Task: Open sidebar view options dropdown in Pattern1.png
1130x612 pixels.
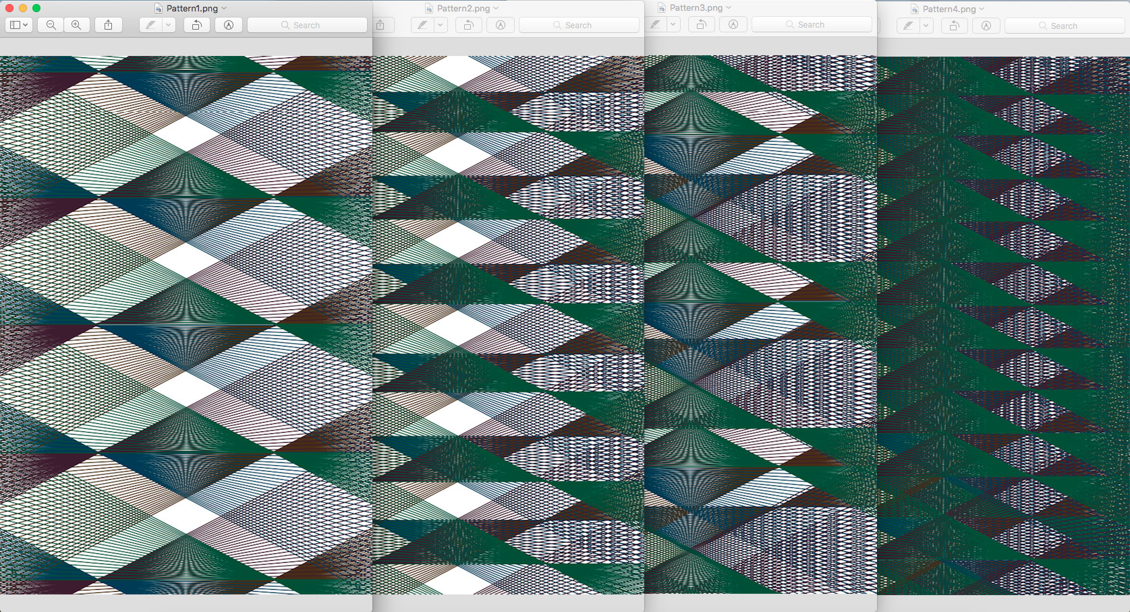Action: [25, 25]
